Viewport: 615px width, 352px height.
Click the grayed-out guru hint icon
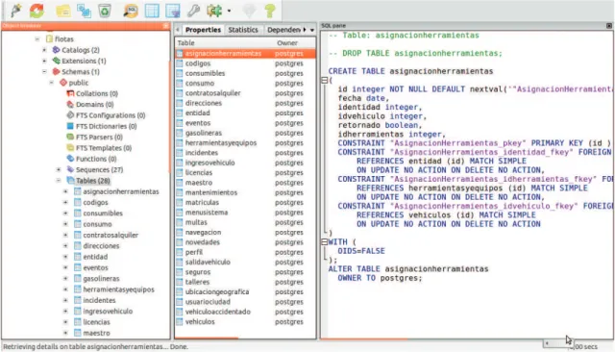250,11
